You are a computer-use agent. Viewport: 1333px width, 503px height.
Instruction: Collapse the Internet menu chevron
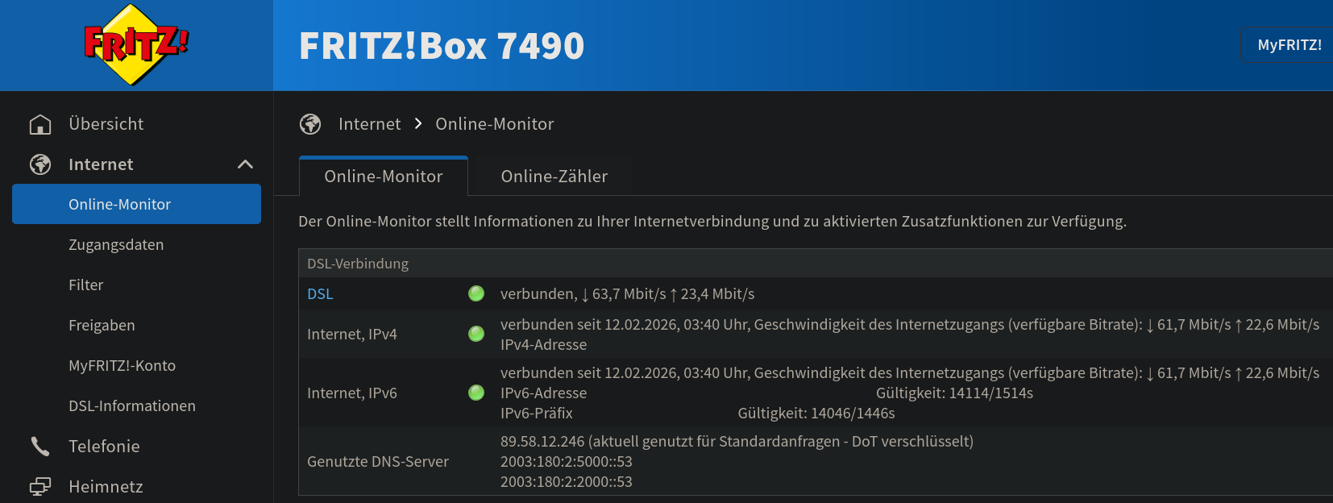(x=245, y=164)
